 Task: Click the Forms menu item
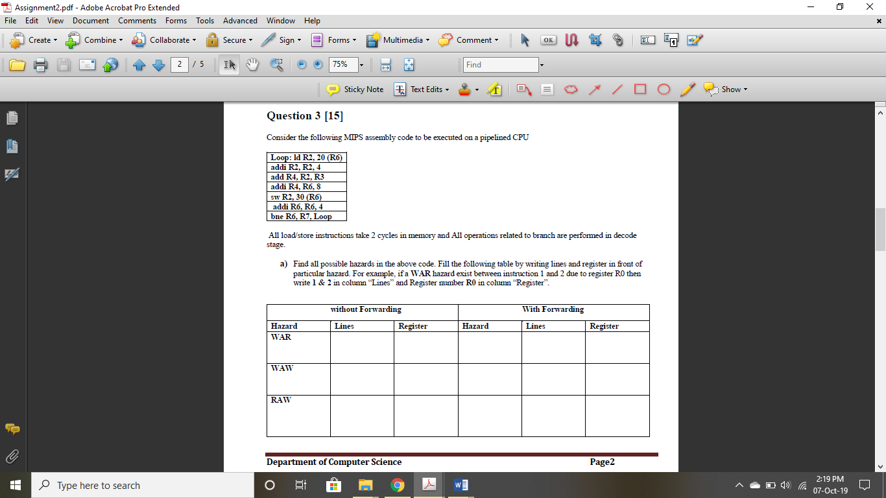pyautogui.click(x=176, y=21)
